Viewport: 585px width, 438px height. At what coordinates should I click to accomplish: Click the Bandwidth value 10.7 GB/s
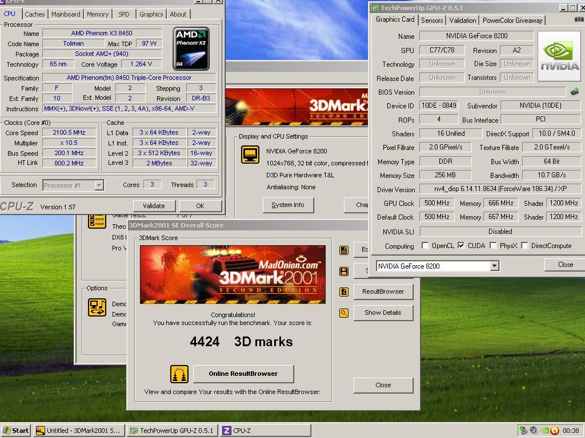pyautogui.click(x=551, y=175)
